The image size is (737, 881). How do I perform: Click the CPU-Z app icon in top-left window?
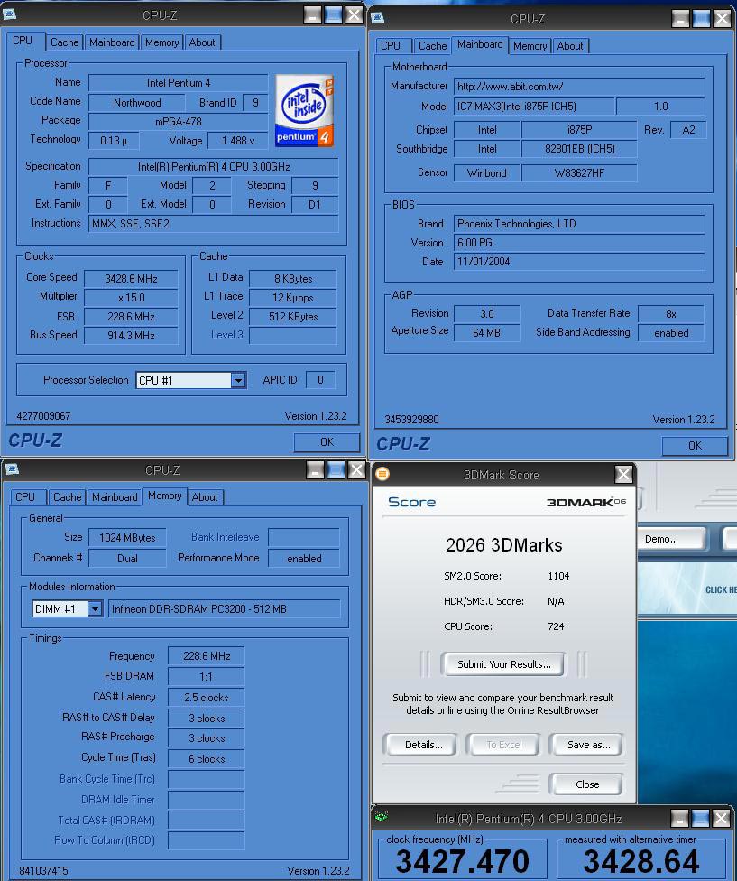10,14
